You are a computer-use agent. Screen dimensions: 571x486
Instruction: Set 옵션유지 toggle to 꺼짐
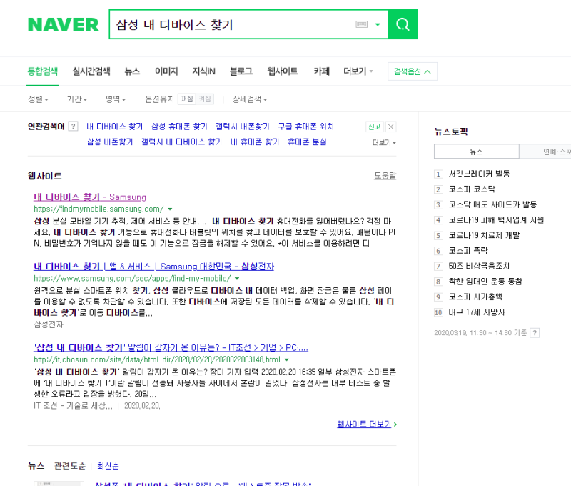point(187,99)
